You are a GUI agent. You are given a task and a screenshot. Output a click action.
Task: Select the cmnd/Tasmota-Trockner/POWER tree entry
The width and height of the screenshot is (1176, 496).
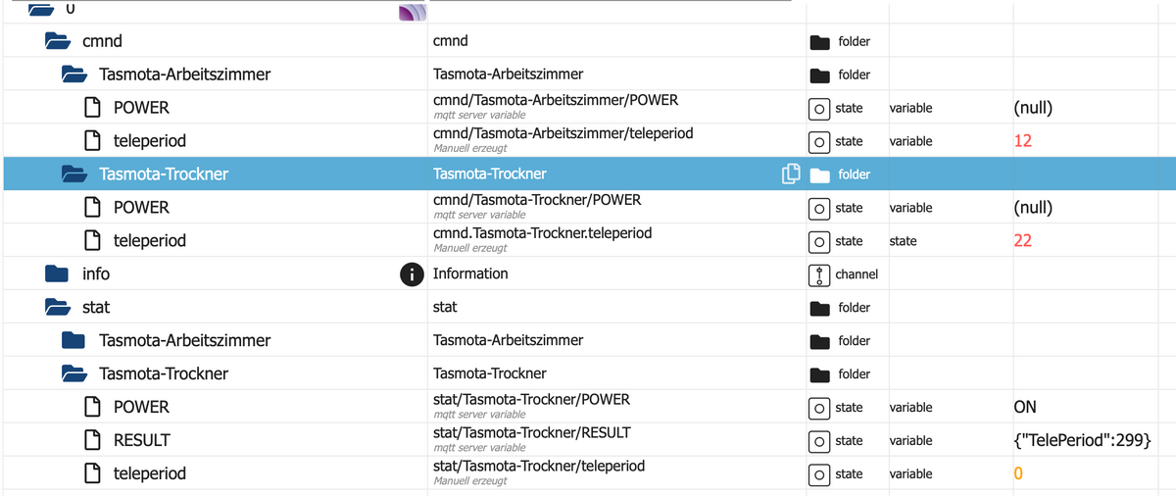click(141, 208)
